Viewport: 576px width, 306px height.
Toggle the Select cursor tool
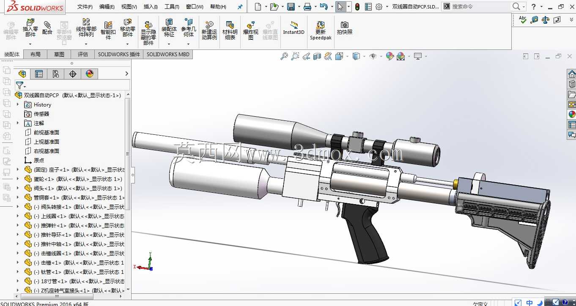340,7
